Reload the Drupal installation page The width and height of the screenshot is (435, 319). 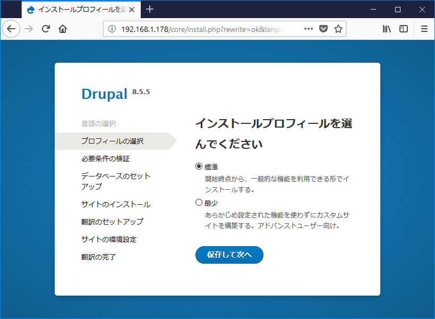47,29
